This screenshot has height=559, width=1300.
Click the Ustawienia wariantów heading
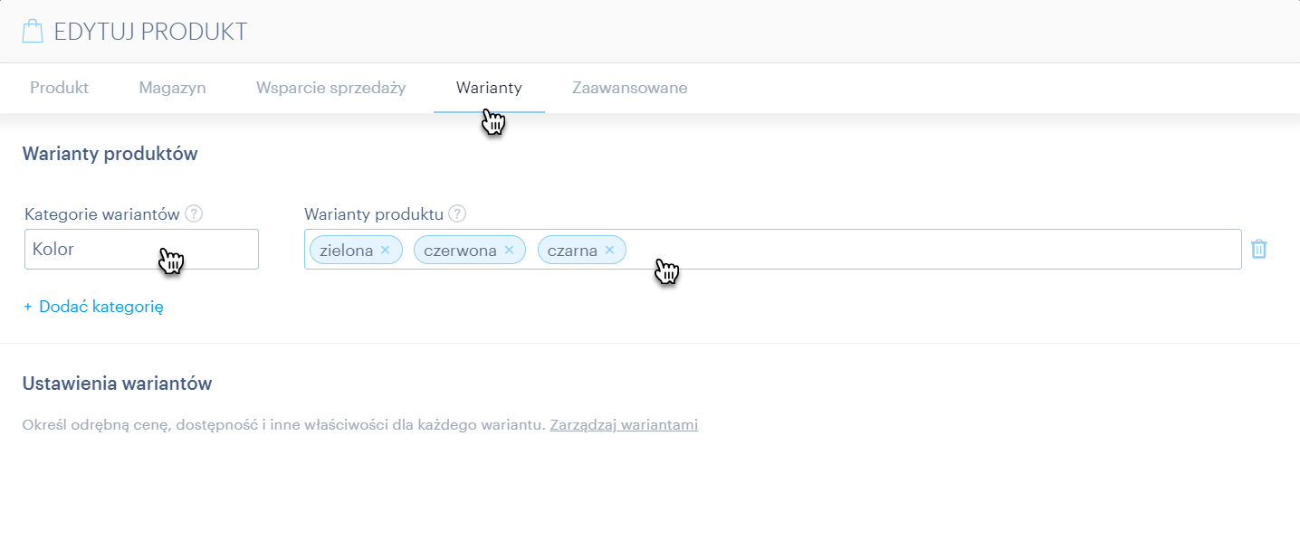point(117,384)
